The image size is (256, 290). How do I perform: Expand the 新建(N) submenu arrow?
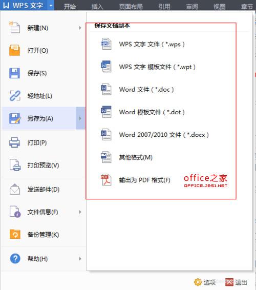80,28
